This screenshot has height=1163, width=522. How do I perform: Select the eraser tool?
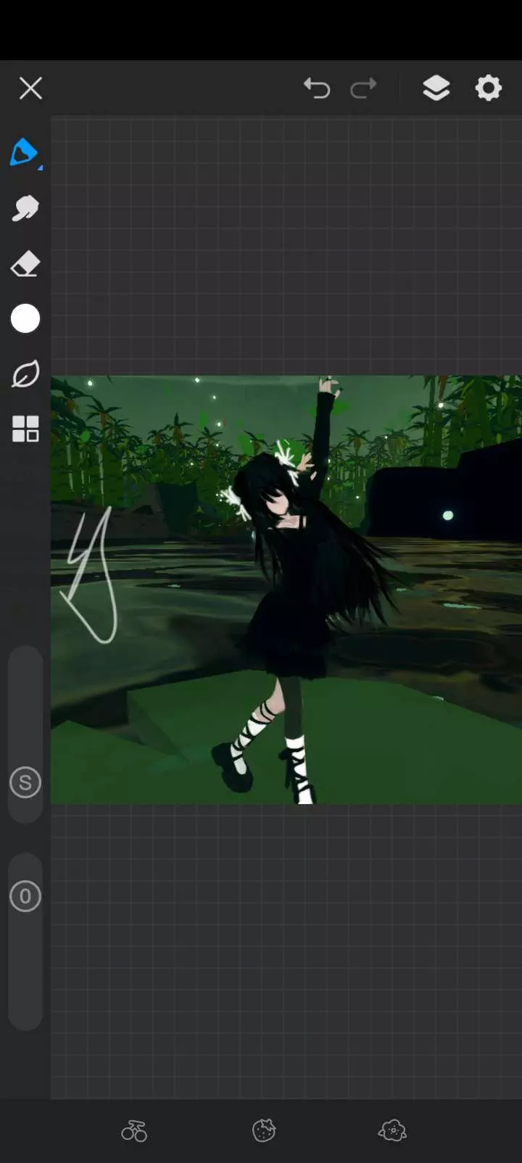click(25, 264)
